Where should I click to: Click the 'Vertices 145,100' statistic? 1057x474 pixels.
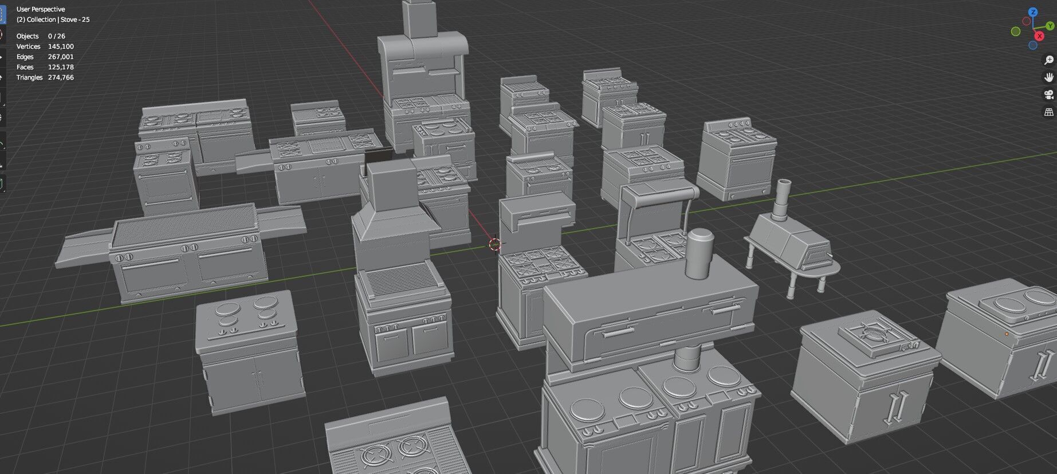(x=45, y=46)
